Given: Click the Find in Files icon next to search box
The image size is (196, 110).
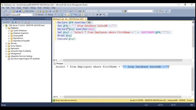Looking at the screenshot, I should [125, 11].
